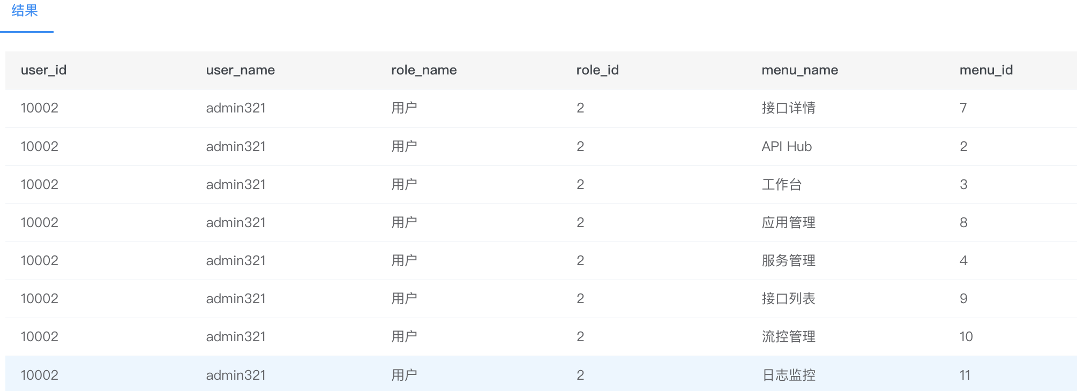Viewport: 1077px width, 391px height.
Task: Select the 工作台 menu name cell
Action: (782, 185)
